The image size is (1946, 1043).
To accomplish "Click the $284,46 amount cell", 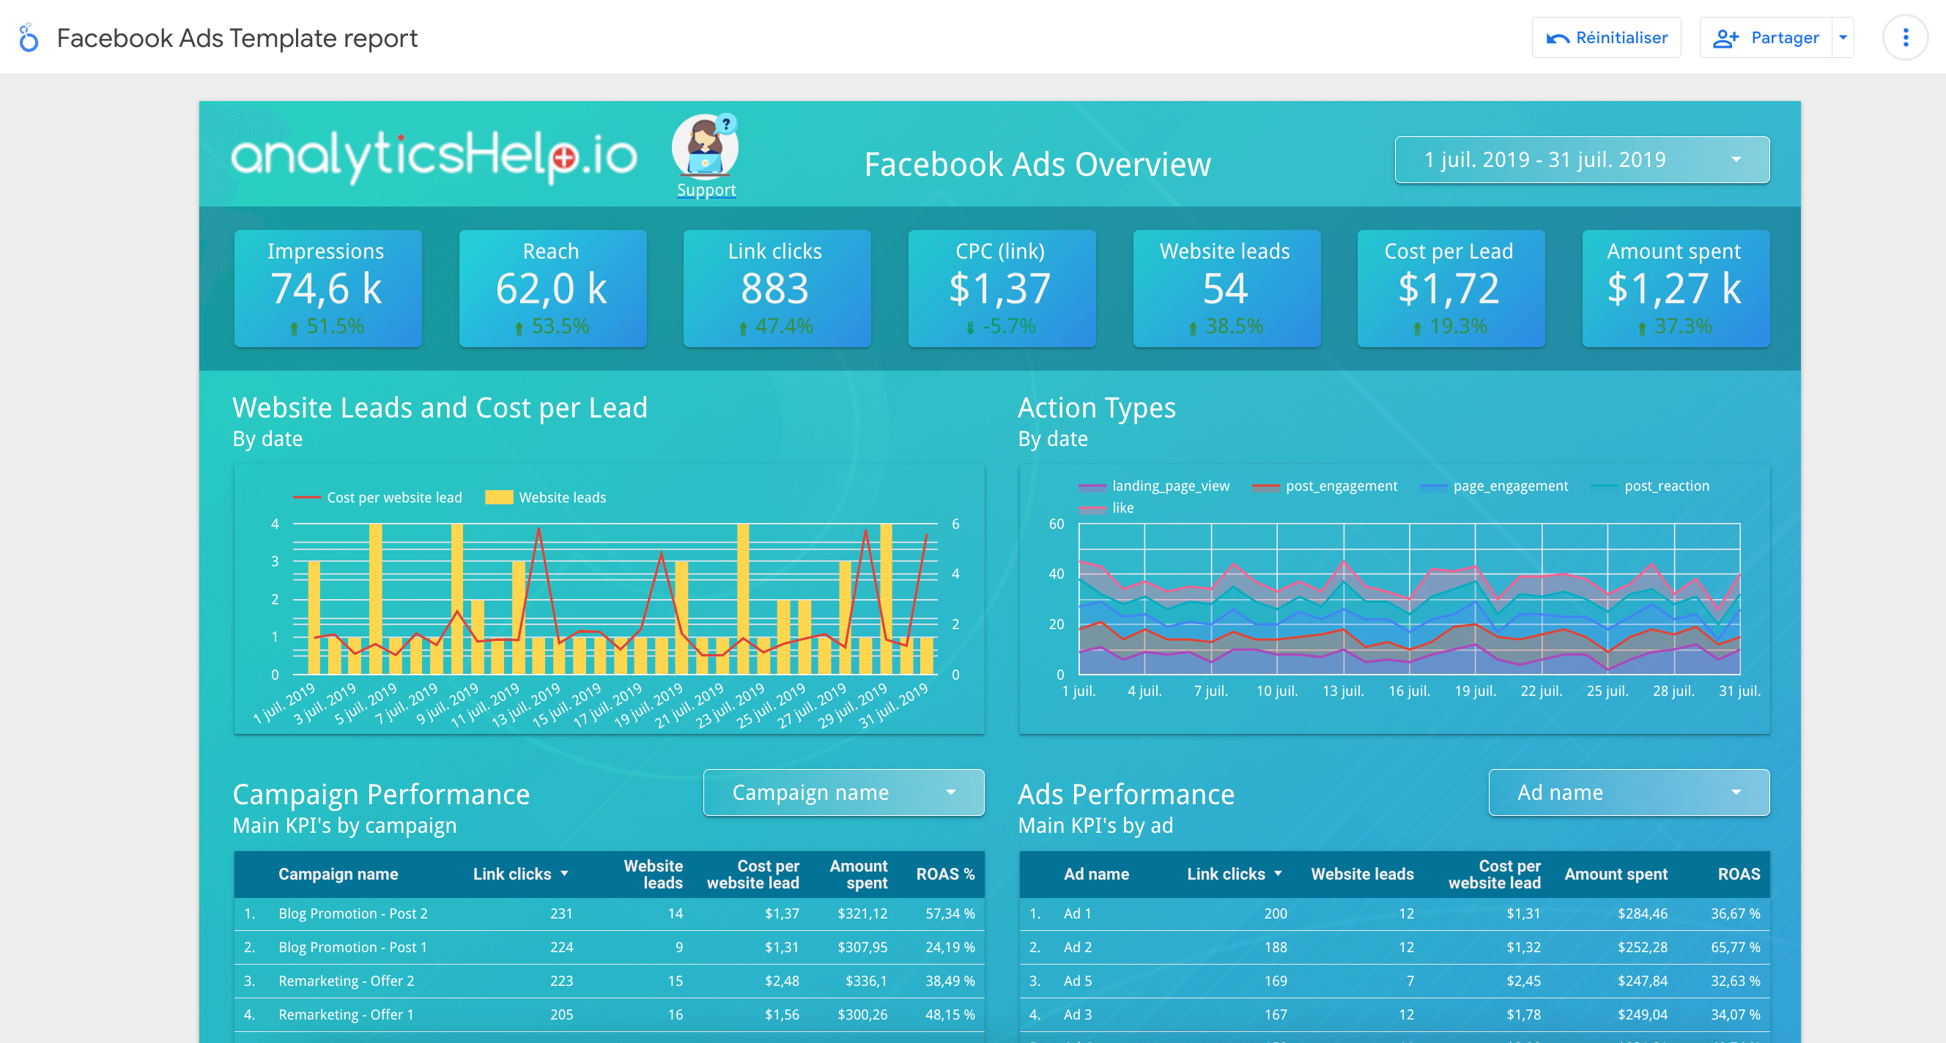I will coord(1643,913).
